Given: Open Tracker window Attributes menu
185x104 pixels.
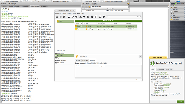Looking at the screenshot, I should [x=94, y=4].
